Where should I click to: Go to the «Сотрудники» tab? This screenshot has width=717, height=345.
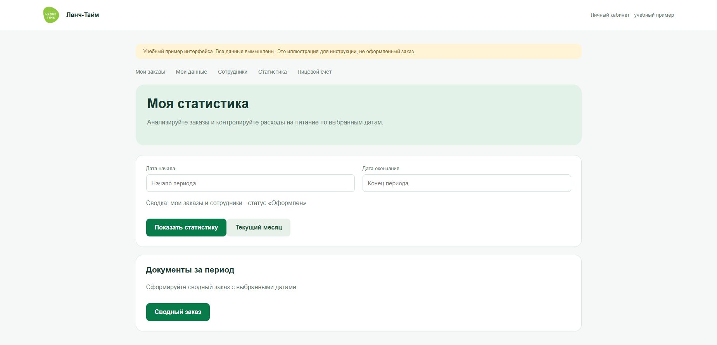click(x=233, y=72)
